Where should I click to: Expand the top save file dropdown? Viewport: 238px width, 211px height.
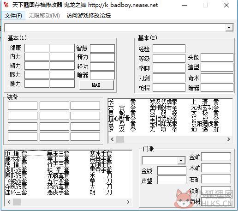click(229, 28)
